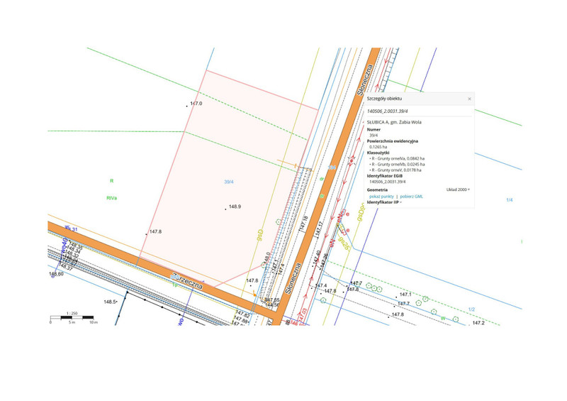Screen dimensions: 567x401
Task: Click the 'pokaż punkty' link
Action: click(x=381, y=196)
